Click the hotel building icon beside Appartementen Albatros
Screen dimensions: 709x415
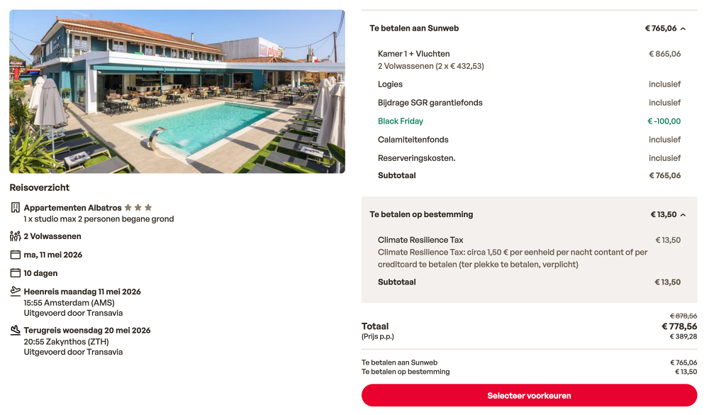(16, 208)
